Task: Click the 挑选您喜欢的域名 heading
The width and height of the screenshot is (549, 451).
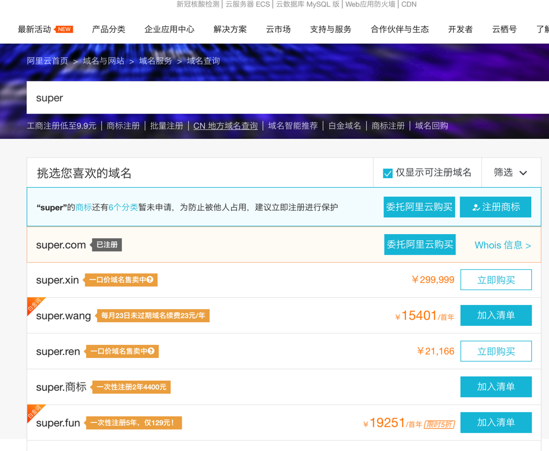Action: [x=84, y=173]
